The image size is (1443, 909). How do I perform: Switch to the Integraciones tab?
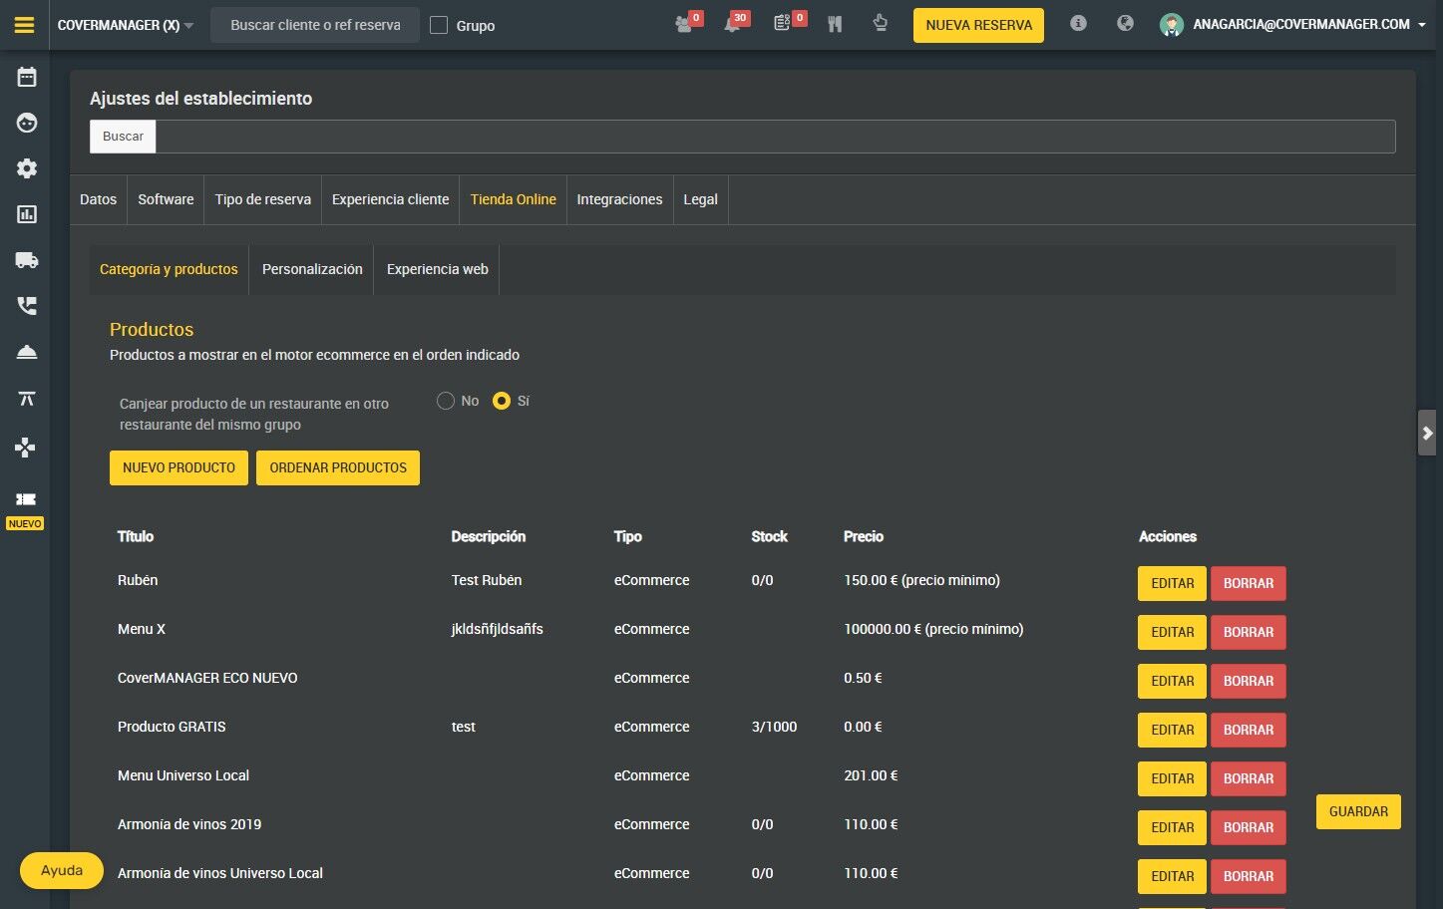[x=619, y=199]
